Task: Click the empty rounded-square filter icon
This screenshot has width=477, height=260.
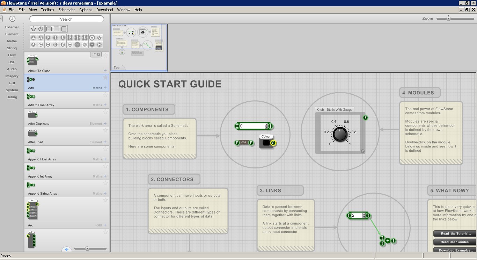Action: 56,29
